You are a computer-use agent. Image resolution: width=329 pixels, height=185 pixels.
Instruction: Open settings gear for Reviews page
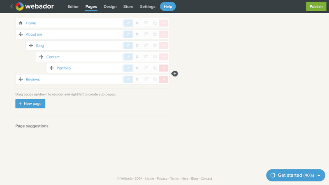point(137,79)
